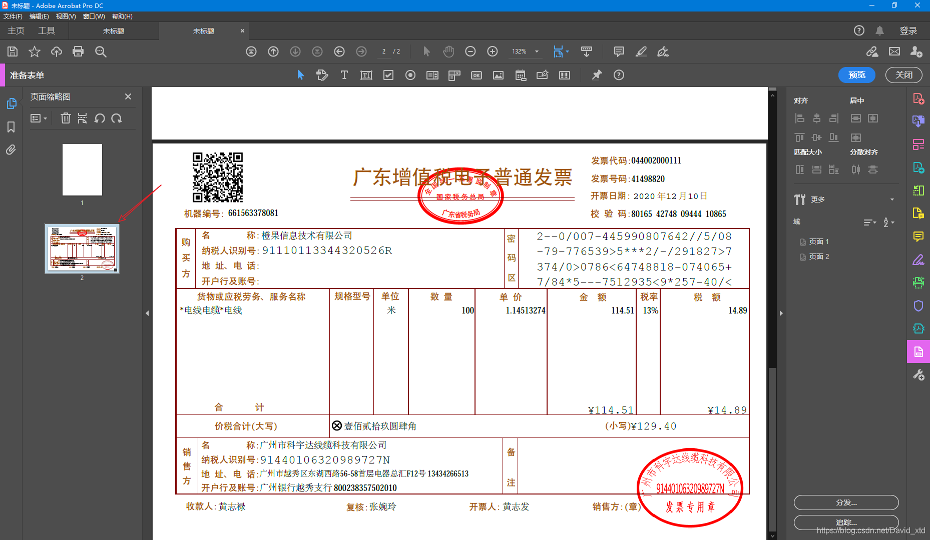Open the Comment tool in right sidebar
930x540 pixels.
[918, 237]
